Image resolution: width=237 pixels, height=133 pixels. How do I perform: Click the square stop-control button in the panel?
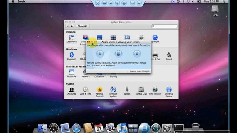118,54
